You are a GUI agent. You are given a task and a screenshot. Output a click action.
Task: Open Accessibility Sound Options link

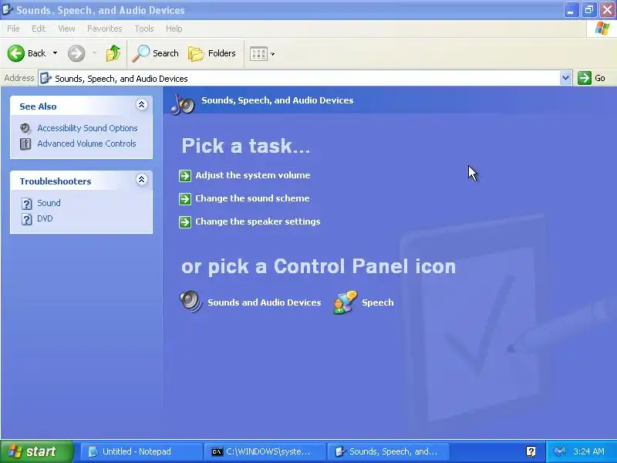pyautogui.click(x=87, y=128)
